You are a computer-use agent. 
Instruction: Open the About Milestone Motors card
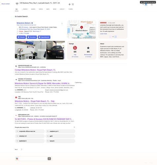pyautogui.click(x=113, y=50)
